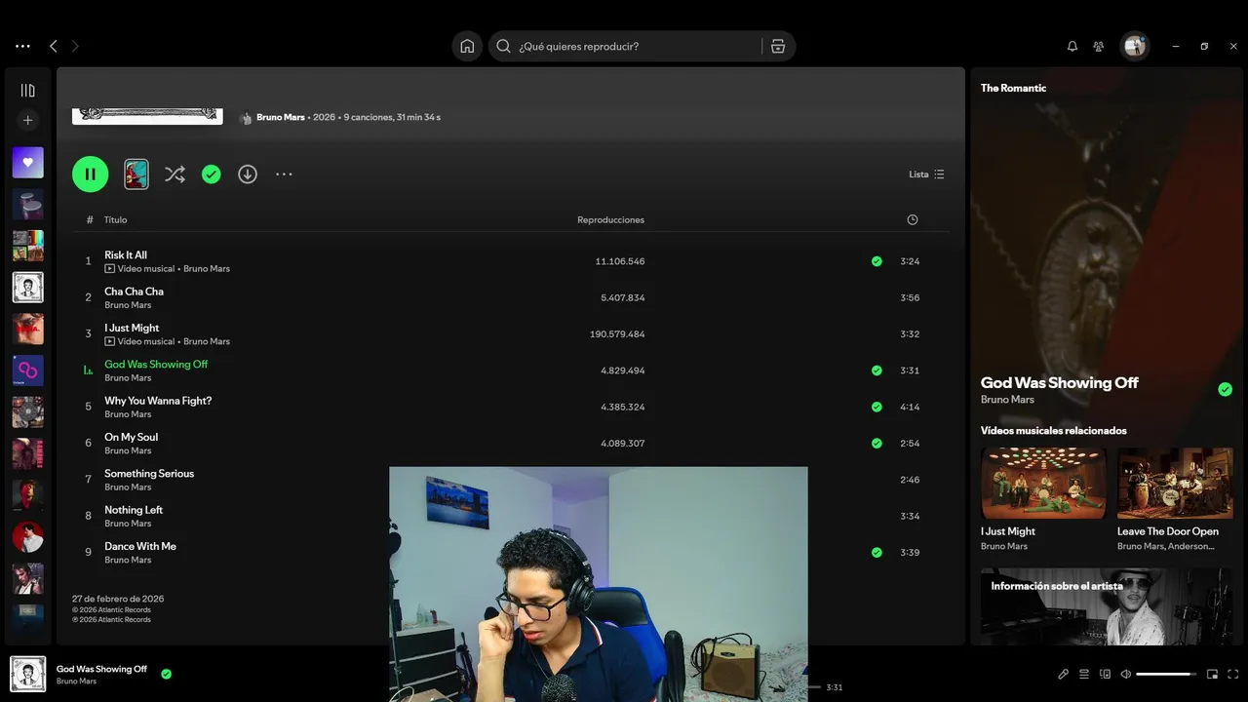Sort by the Título column header
This screenshot has height=702, width=1248.
[x=116, y=220]
